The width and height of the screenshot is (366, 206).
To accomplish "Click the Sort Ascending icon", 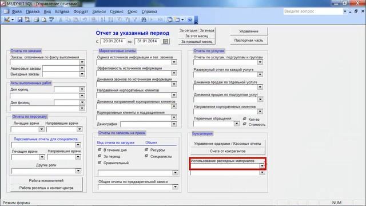I will pos(103,19).
